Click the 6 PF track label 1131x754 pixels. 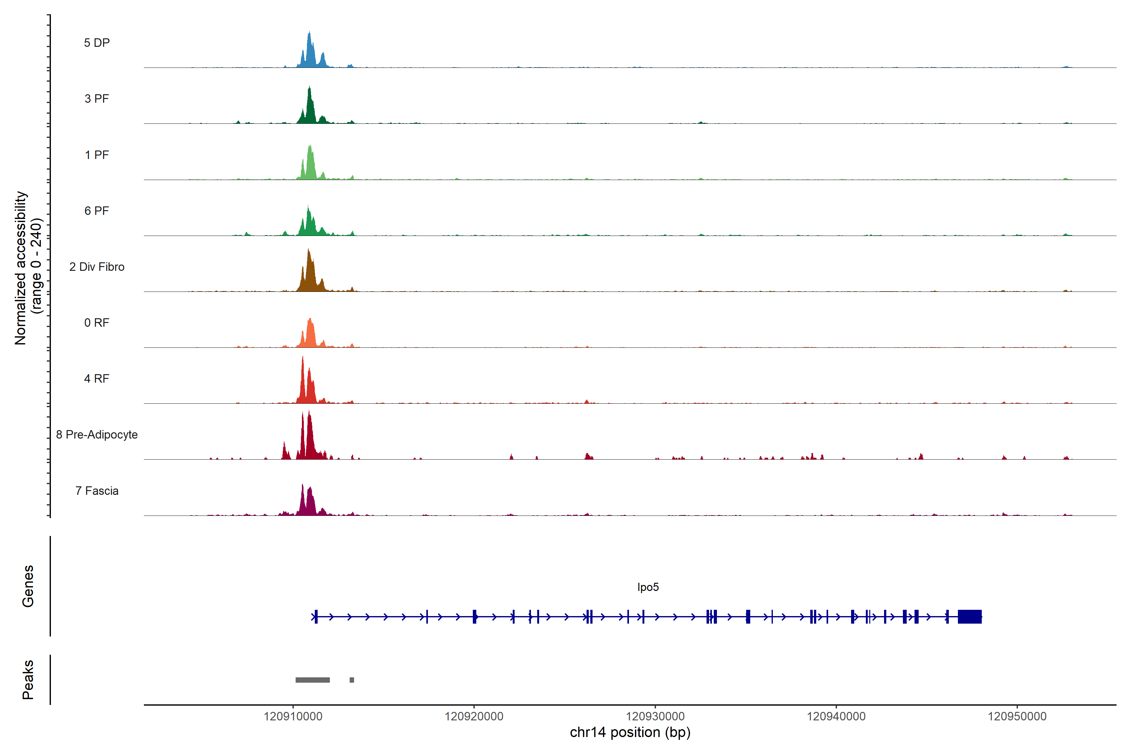pyautogui.click(x=97, y=210)
